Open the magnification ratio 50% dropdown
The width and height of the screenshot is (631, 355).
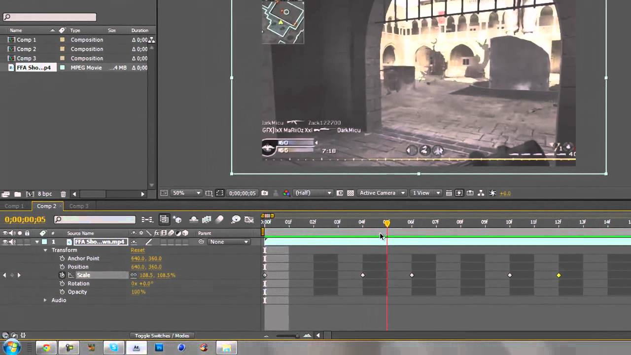[x=185, y=193]
